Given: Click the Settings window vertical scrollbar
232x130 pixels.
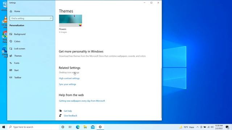Looking at the screenshot, I should [161, 93].
